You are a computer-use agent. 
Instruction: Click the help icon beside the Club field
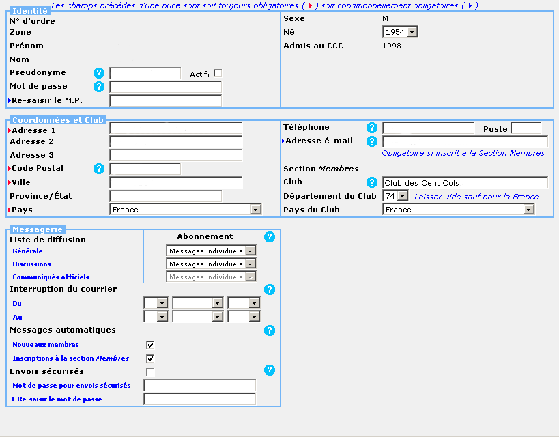[372, 182]
